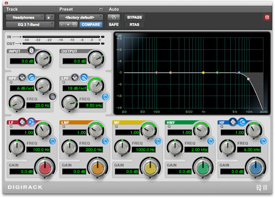The width and height of the screenshot is (275, 198).
Task: Click the HPF 6 dB/oct slope field
Action: (x=22, y=88)
